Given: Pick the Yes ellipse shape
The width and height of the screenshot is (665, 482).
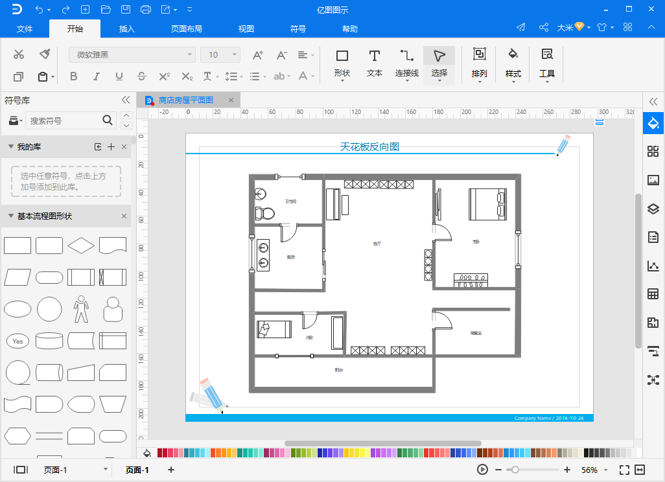Looking at the screenshot, I should coord(17,341).
